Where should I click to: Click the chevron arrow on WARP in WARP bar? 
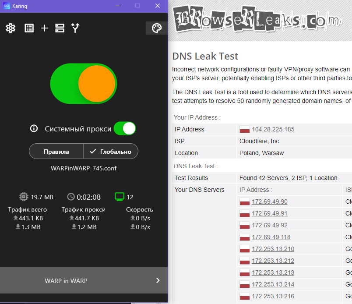158,280
